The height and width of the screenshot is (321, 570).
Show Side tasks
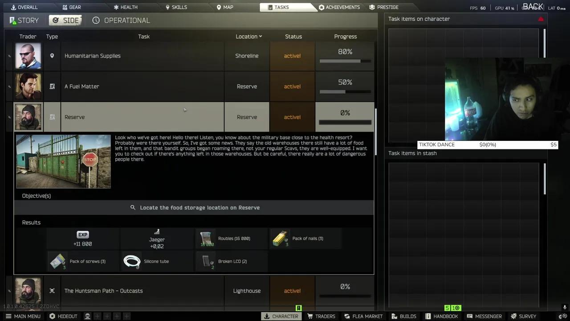point(65,21)
